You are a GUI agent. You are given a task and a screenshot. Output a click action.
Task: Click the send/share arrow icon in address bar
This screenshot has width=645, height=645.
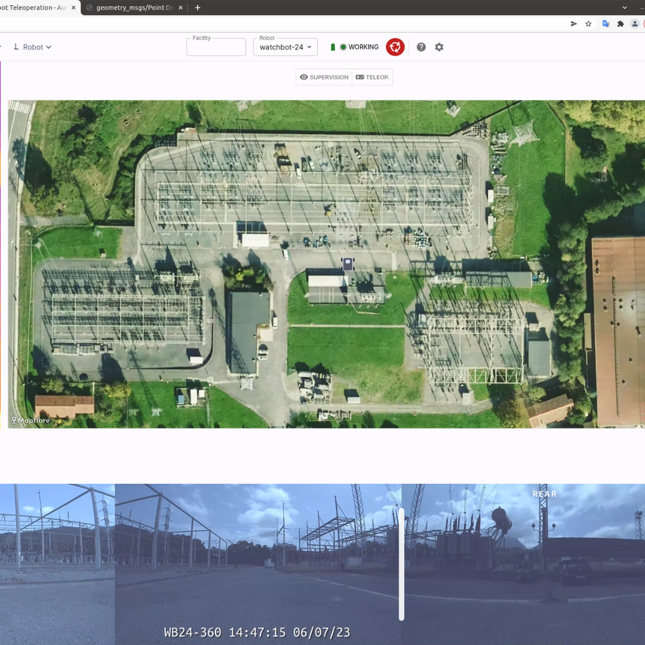click(x=574, y=24)
